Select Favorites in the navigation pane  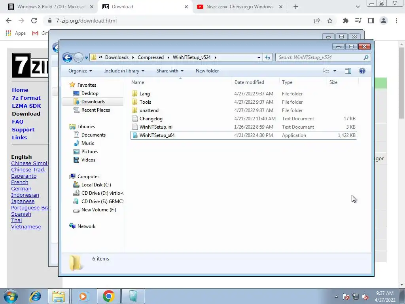tap(87, 85)
